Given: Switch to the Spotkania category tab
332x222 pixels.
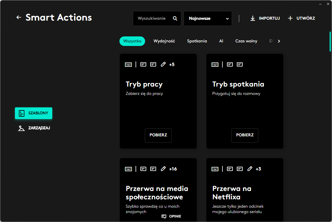Looking at the screenshot, I should click(x=197, y=41).
